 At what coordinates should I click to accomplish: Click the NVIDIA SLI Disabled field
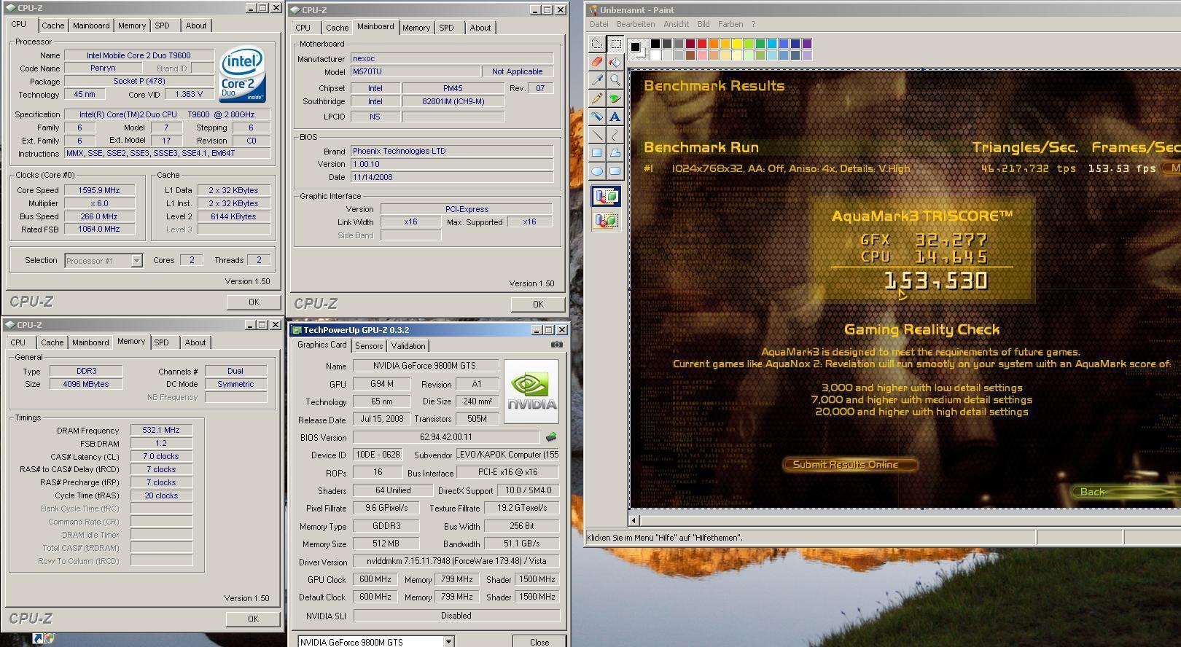pyautogui.click(x=456, y=616)
